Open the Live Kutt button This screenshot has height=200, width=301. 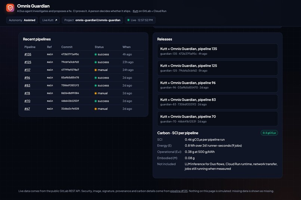[x=50, y=20]
